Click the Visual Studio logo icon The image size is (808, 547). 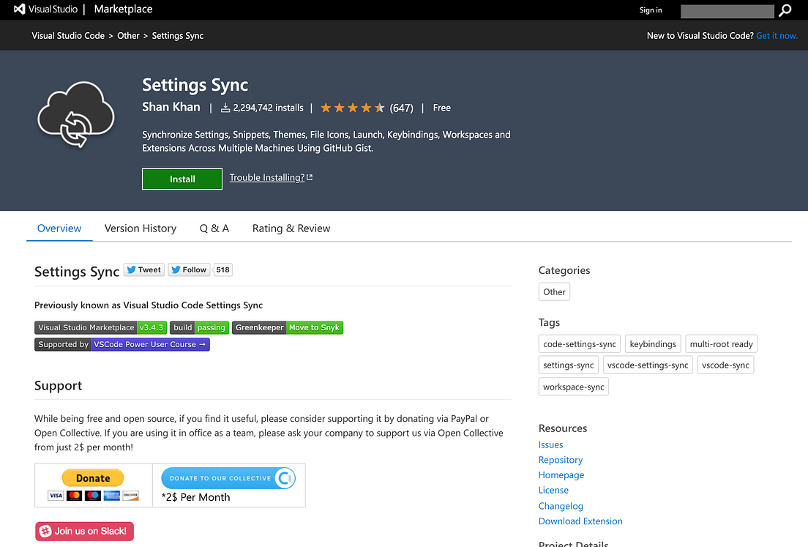click(x=19, y=10)
